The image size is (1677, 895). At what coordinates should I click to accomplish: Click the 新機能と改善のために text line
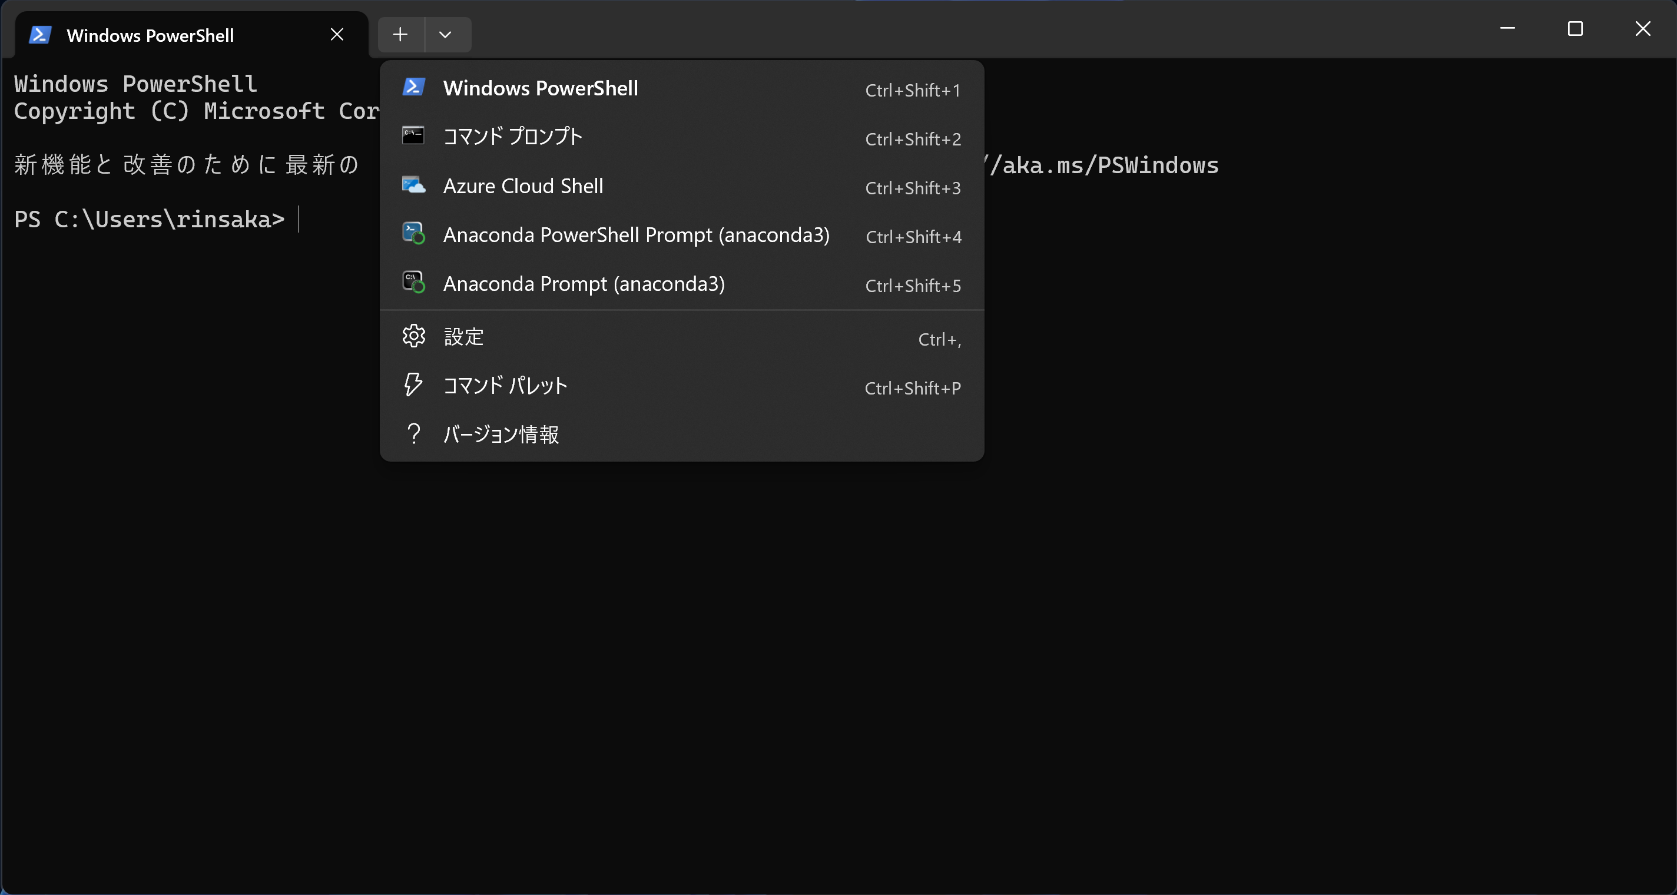[x=186, y=165]
